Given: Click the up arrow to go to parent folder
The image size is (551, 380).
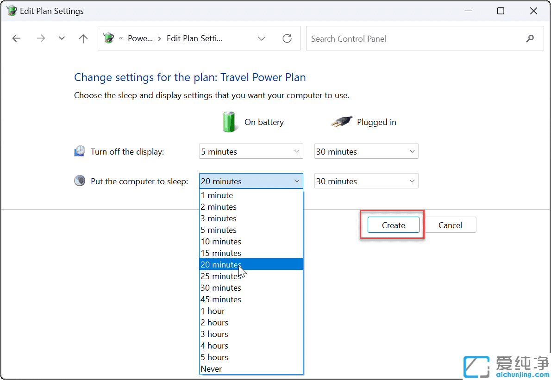Looking at the screenshot, I should (x=83, y=38).
